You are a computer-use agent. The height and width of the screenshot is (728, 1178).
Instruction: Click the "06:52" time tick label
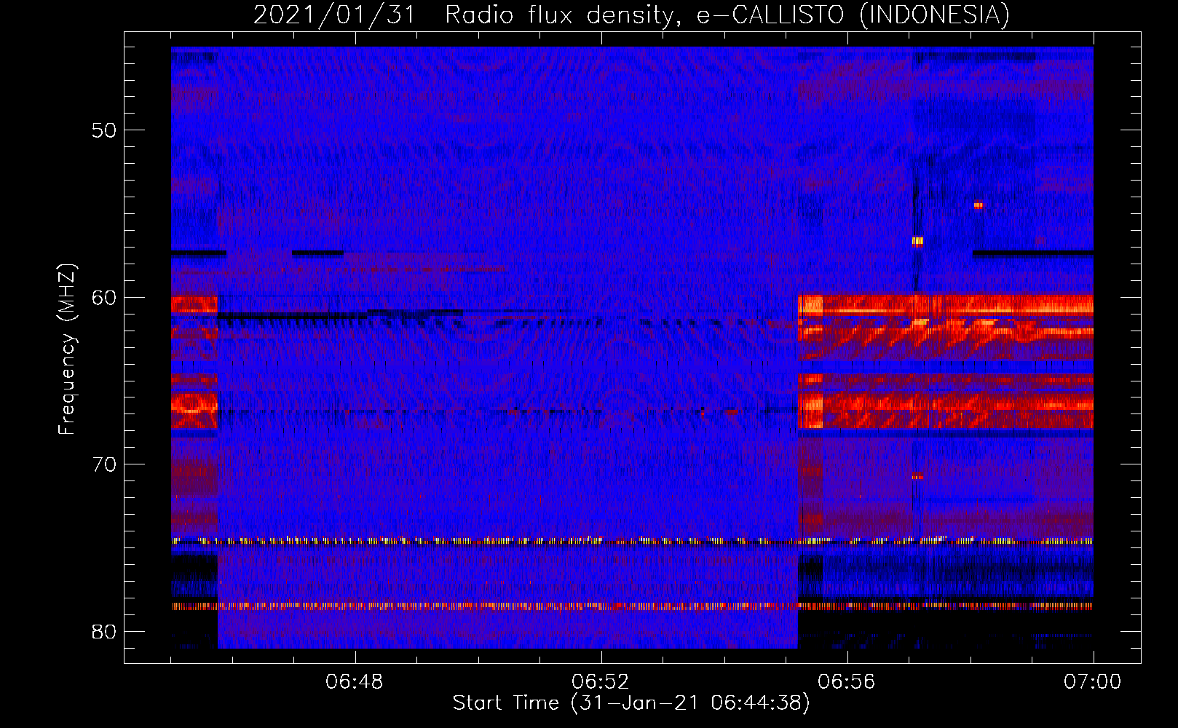(601, 682)
